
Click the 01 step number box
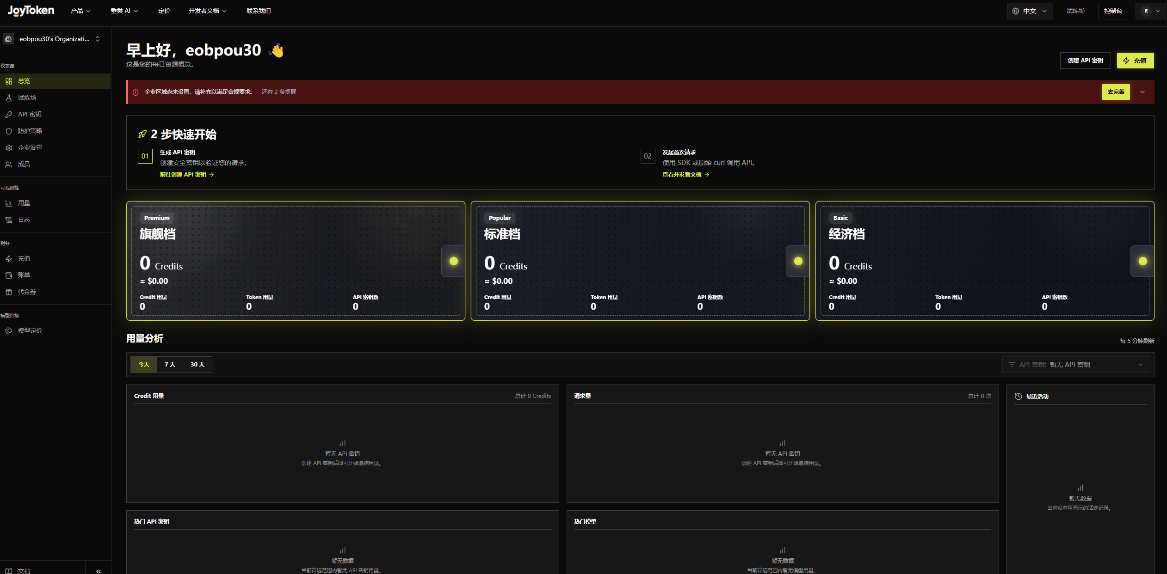pos(145,156)
